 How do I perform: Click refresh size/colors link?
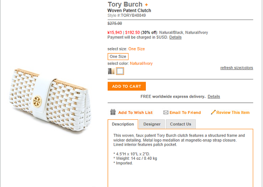tap(237, 68)
